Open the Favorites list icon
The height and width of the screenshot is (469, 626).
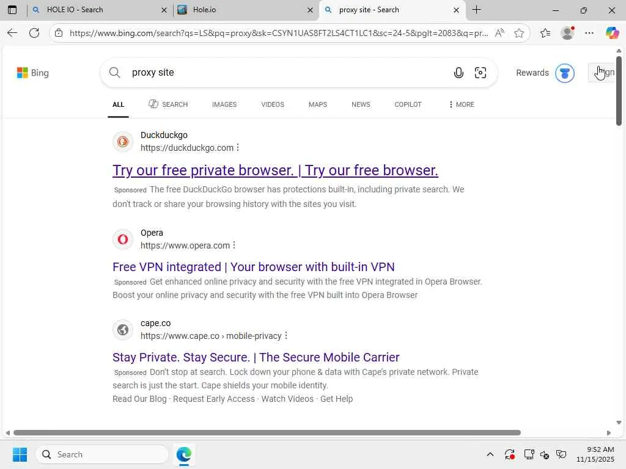(x=545, y=33)
